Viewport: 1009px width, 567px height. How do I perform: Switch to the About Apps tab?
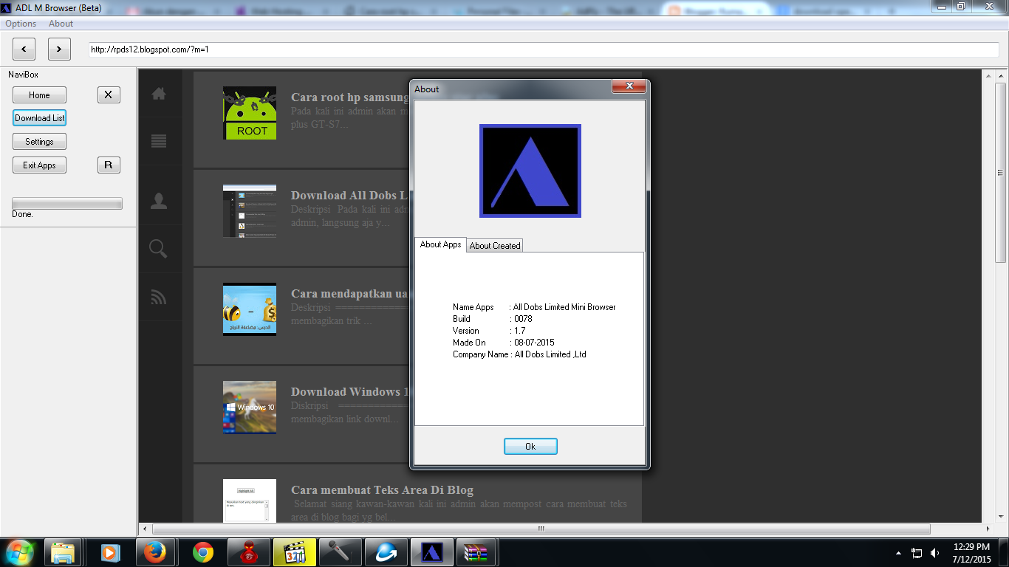[440, 244]
